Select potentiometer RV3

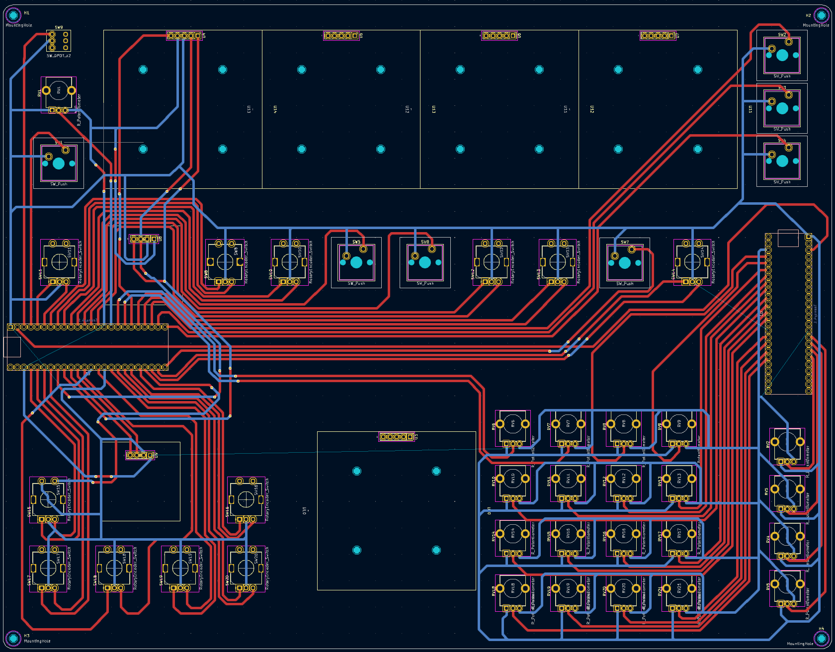(787, 494)
